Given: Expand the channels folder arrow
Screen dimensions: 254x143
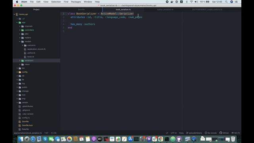Looking at the screenshot, I should 20,26.
